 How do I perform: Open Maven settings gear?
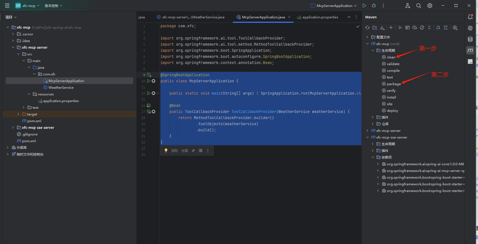(x=455, y=28)
